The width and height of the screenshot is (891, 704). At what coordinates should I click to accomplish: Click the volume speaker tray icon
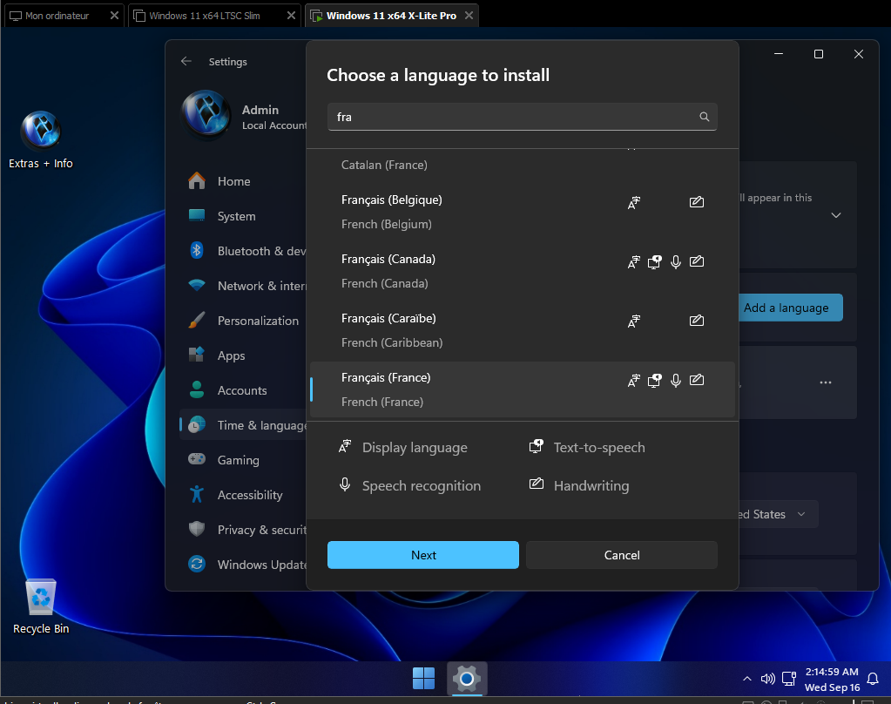(x=767, y=679)
